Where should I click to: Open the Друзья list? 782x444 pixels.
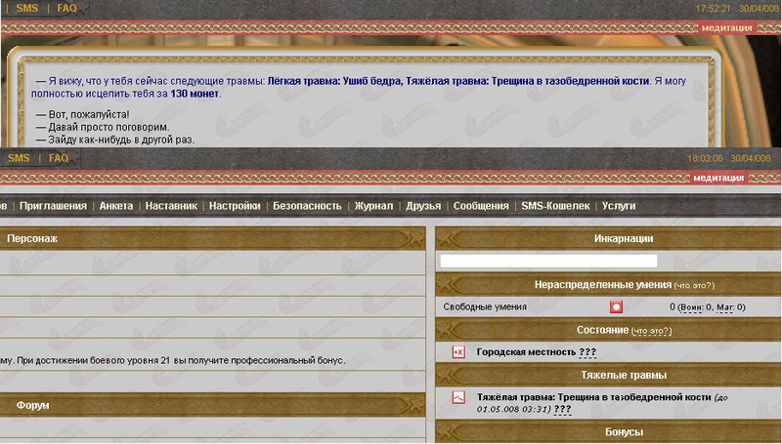(x=423, y=206)
